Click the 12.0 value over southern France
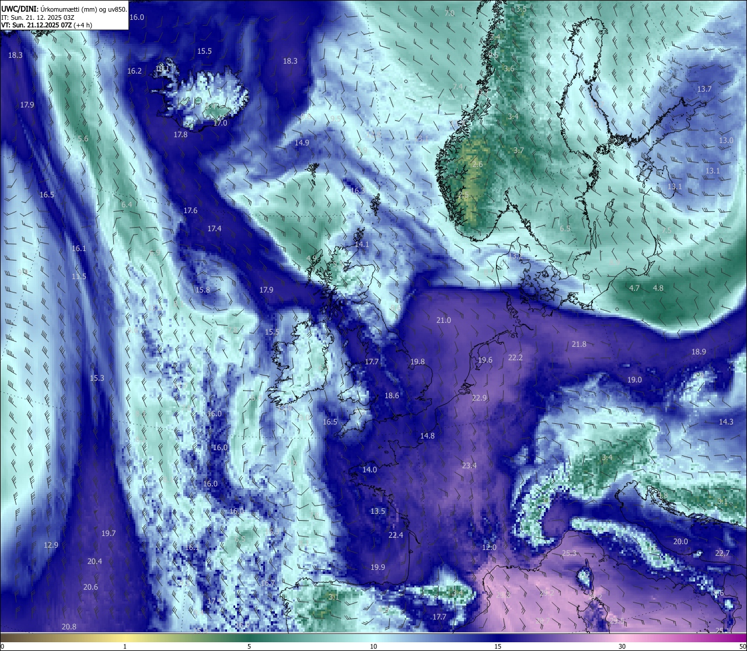 click(x=489, y=547)
